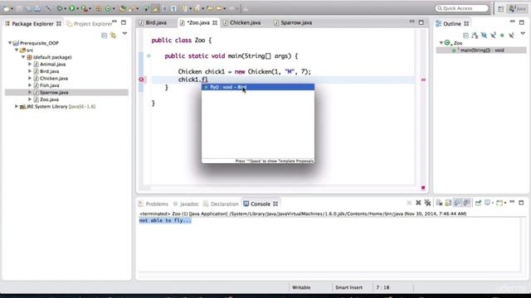Click the Last Edit Location icon

click(210, 8)
